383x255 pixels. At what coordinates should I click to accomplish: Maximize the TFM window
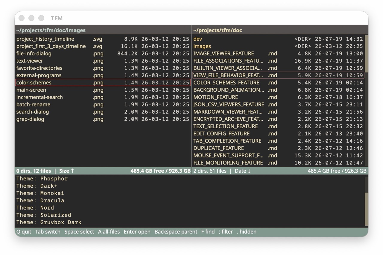click(x=41, y=18)
